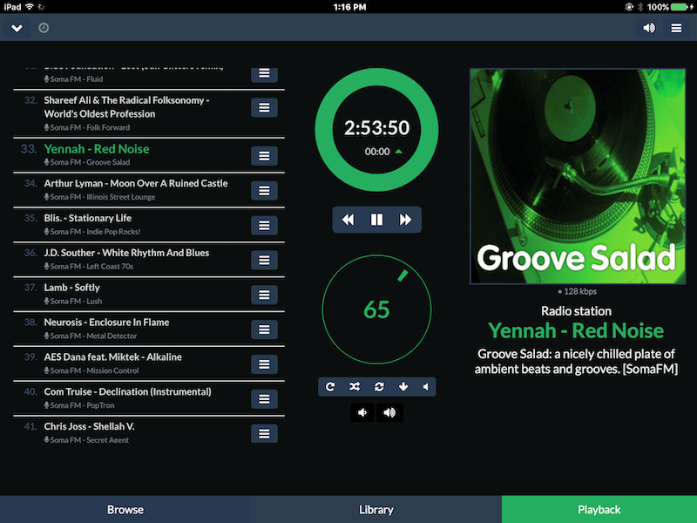Image resolution: width=697 pixels, height=523 pixels.
Task: Open the clock/sleep timer icon
Action: pyautogui.click(x=44, y=28)
